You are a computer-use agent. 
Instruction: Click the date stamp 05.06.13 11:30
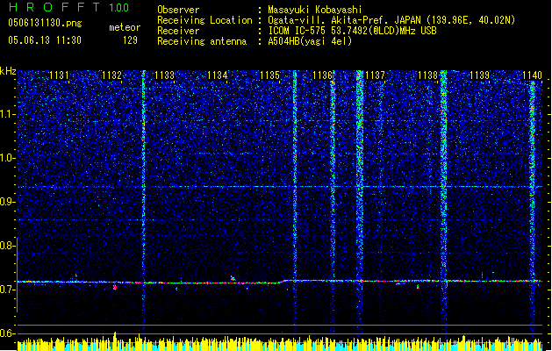point(45,40)
